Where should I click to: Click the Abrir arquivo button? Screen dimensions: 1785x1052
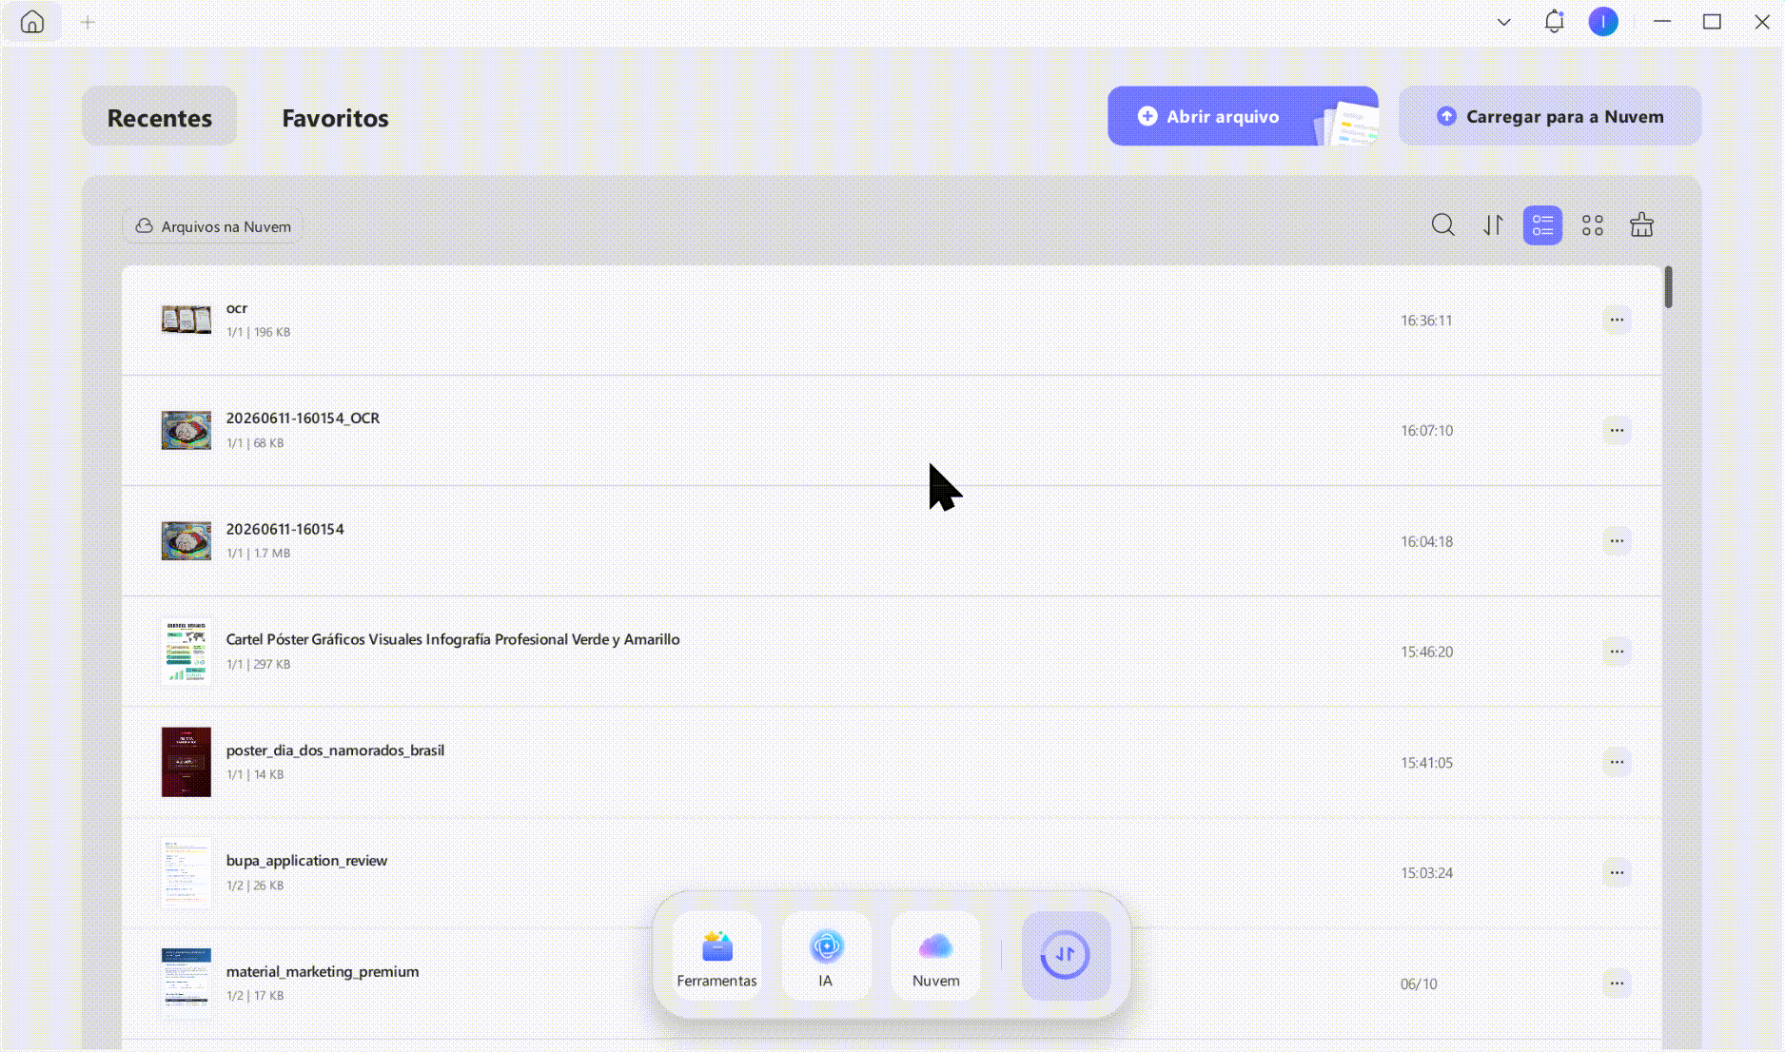pos(1243,116)
